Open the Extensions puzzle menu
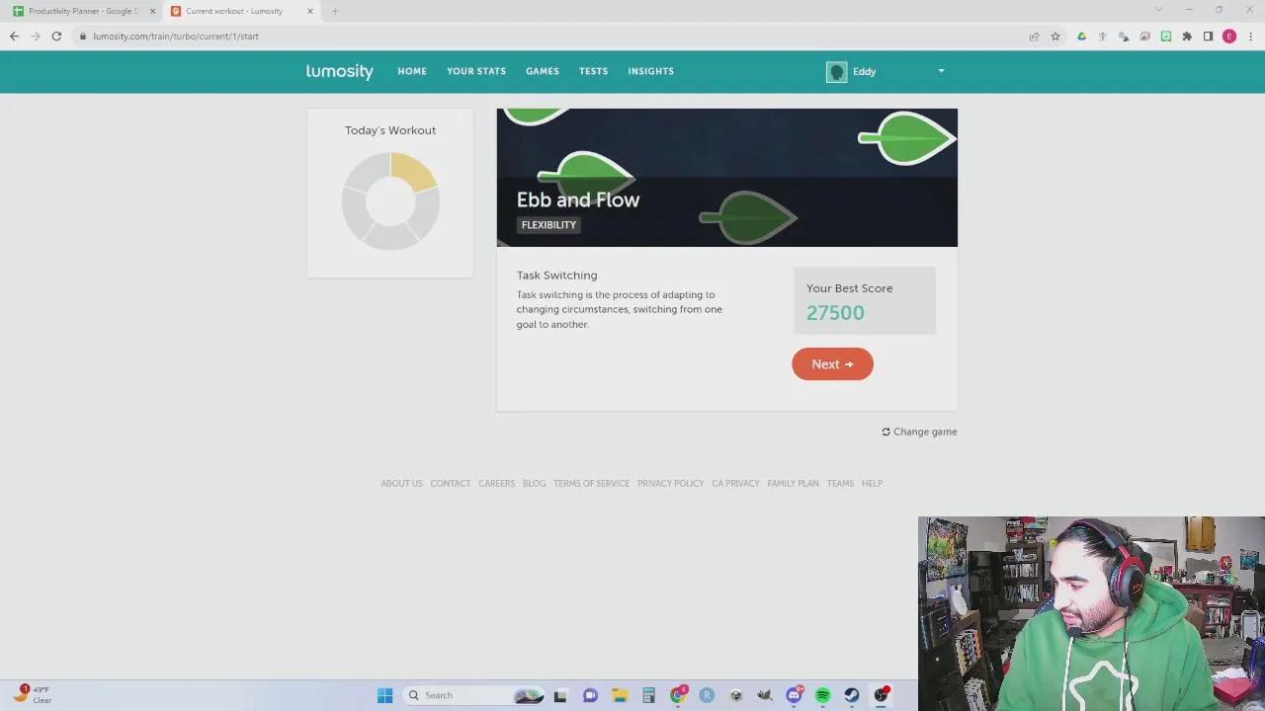The height and width of the screenshot is (711, 1265). (x=1187, y=37)
